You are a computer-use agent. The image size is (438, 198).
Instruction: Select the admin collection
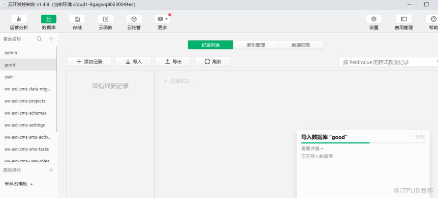pos(28,52)
